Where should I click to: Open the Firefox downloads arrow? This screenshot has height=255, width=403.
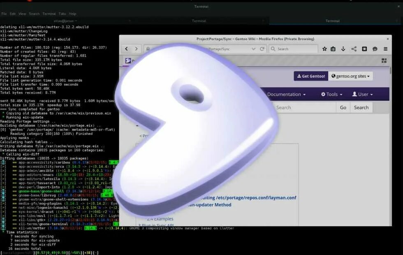(343, 49)
